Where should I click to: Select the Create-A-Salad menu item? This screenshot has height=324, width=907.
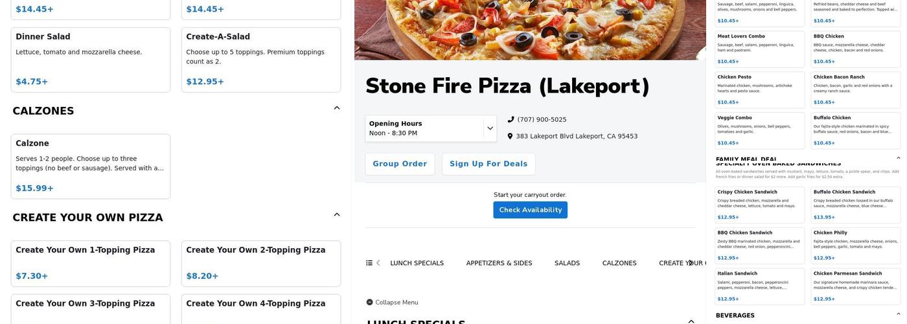(x=260, y=60)
